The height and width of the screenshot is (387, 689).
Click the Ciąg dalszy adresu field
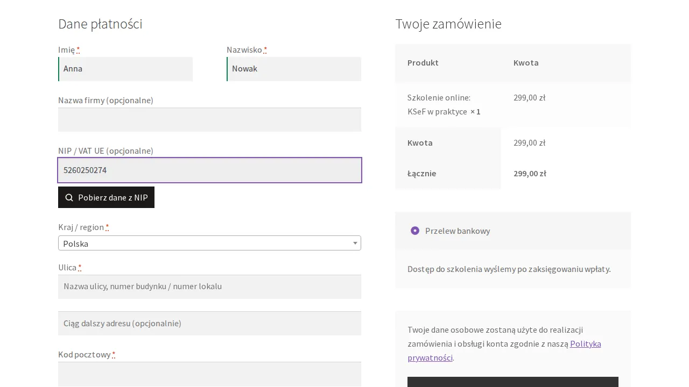(209, 323)
